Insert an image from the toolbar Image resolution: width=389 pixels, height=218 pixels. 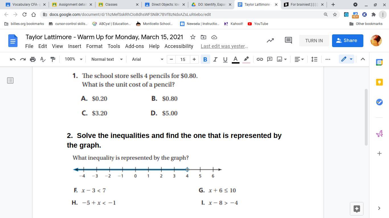pyautogui.click(x=280, y=59)
